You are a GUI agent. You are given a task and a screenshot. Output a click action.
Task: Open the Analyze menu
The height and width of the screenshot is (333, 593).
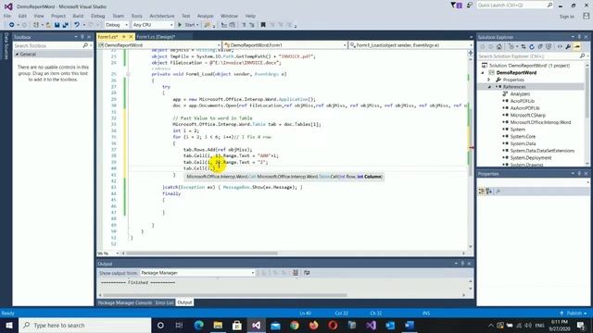point(206,16)
